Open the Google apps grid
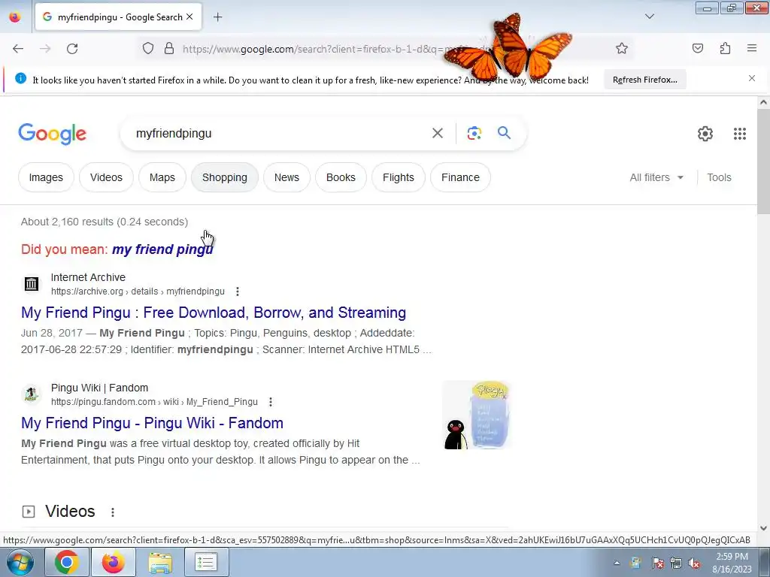The height and width of the screenshot is (577, 770). click(x=740, y=134)
